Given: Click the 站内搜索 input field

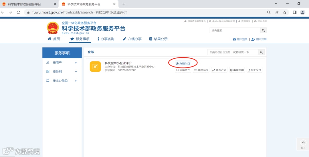Looking at the screenshot, I should 235,30.
